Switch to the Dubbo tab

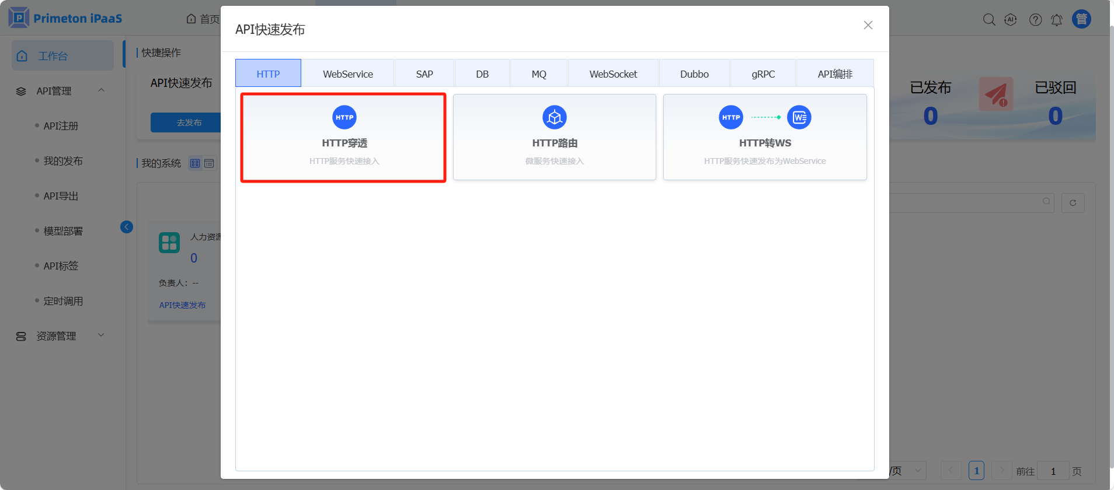click(694, 74)
